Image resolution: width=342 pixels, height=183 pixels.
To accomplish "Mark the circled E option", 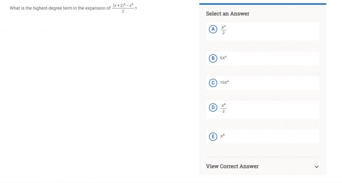I will [213, 137].
